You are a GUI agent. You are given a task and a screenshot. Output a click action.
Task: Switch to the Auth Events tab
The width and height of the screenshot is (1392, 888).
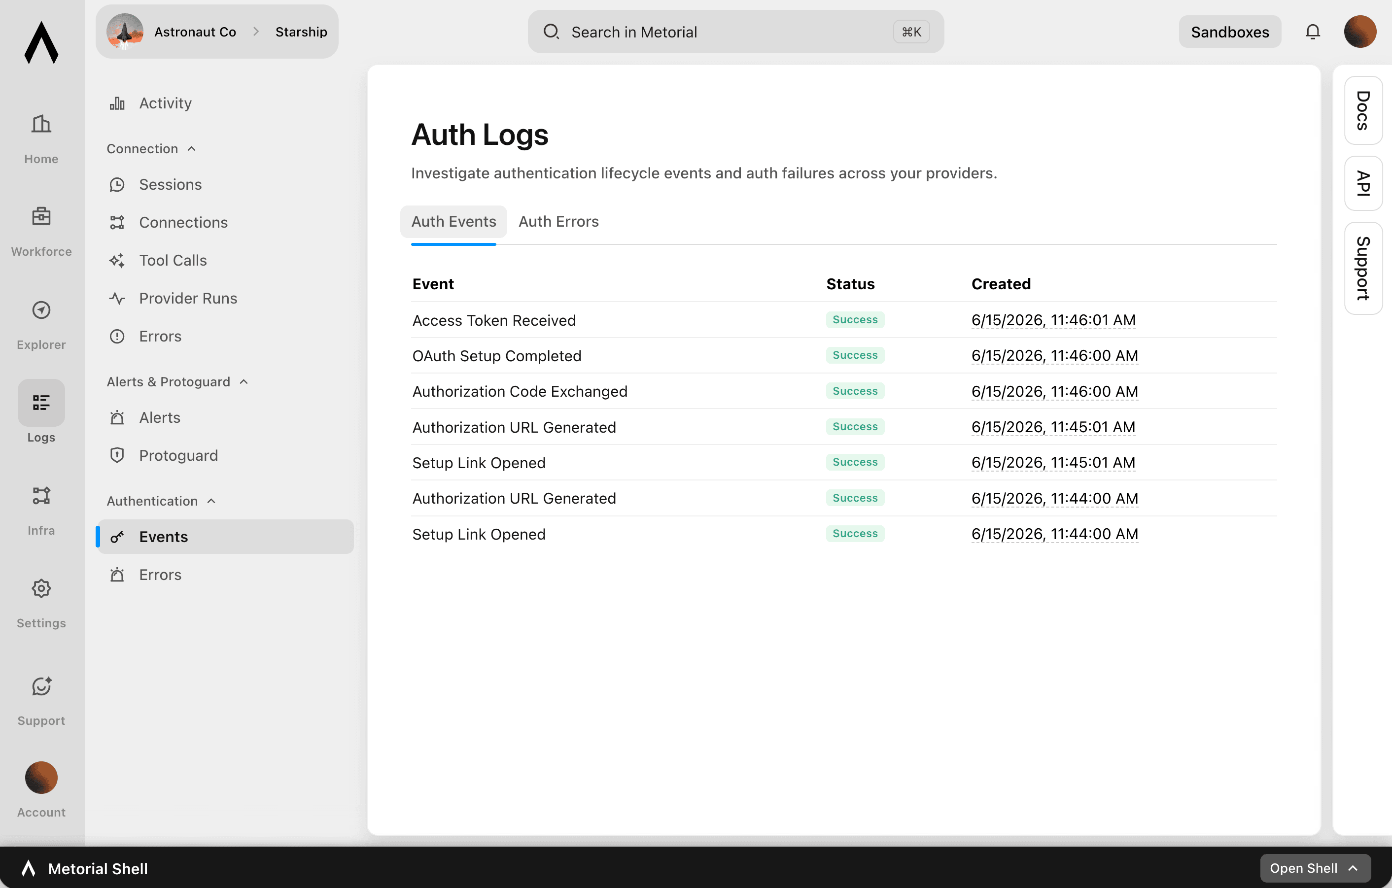click(454, 222)
